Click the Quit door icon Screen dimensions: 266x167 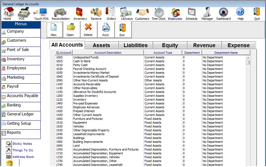[x=257, y=14]
